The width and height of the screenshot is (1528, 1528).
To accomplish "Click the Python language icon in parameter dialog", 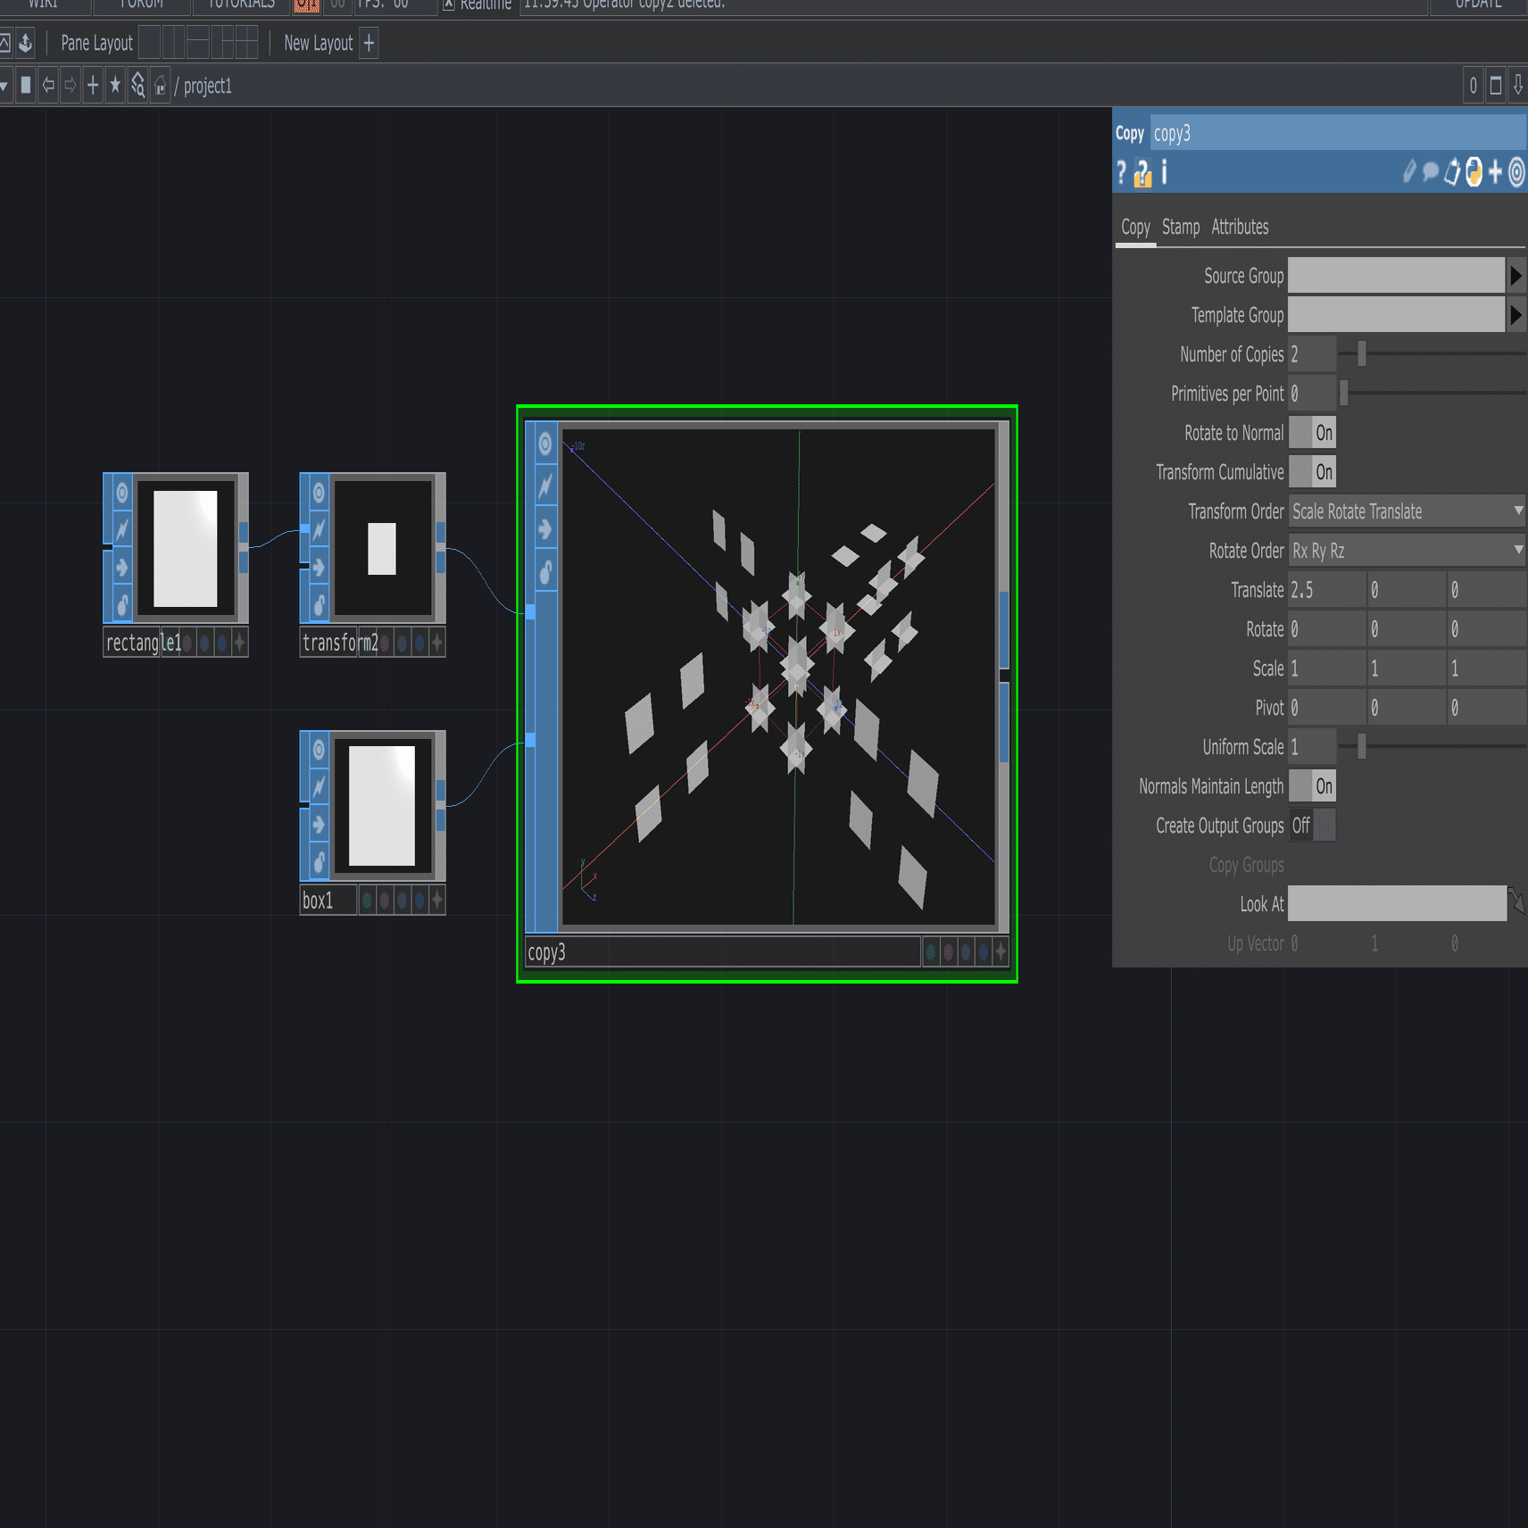I will click(x=1474, y=172).
